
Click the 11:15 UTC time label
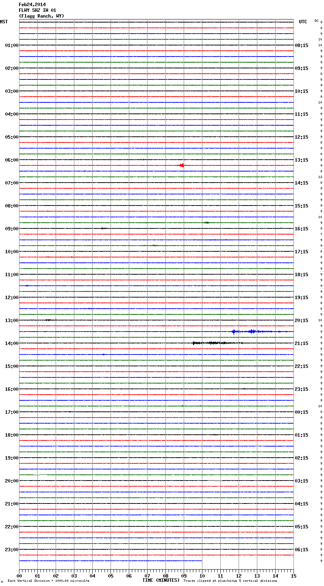click(302, 114)
